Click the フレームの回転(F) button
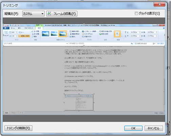This screenshot has width=171, height=136. pos(62,14)
